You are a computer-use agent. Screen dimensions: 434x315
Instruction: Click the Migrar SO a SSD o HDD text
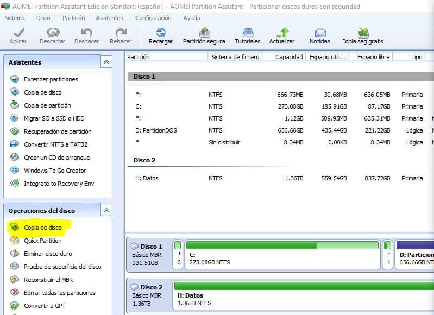pyautogui.click(x=54, y=118)
